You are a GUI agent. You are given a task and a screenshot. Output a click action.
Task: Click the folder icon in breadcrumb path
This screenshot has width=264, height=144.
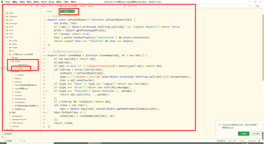pyautogui.click(x=37, y=6)
